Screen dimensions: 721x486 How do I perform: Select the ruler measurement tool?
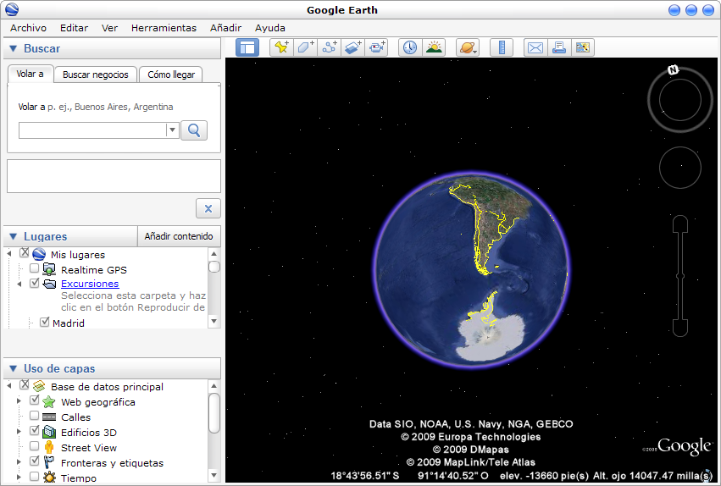[x=502, y=47]
